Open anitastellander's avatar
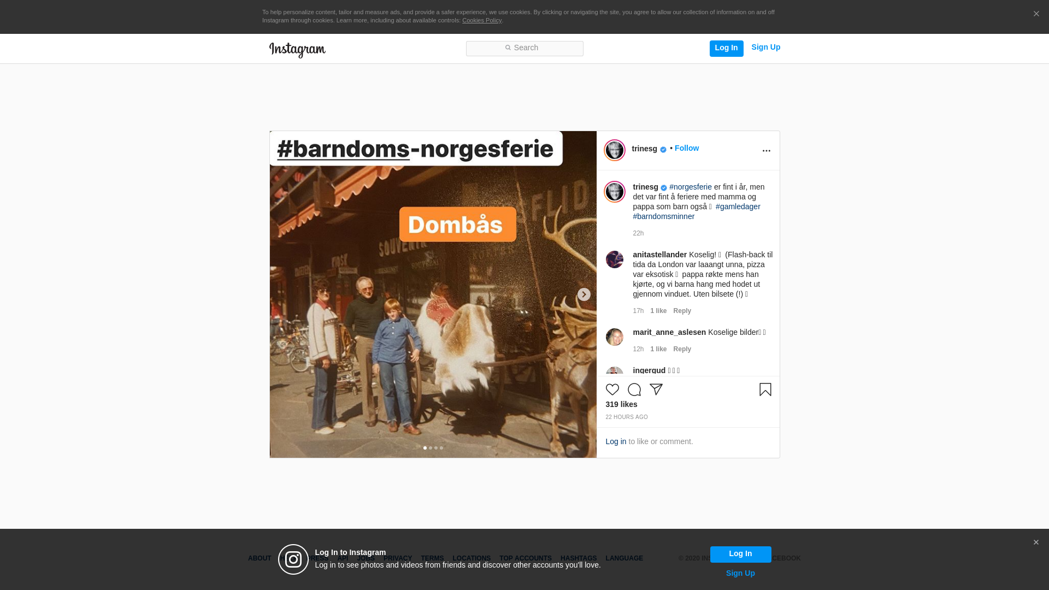The width and height of the screenshot is (1049, 590). (614, 259)
